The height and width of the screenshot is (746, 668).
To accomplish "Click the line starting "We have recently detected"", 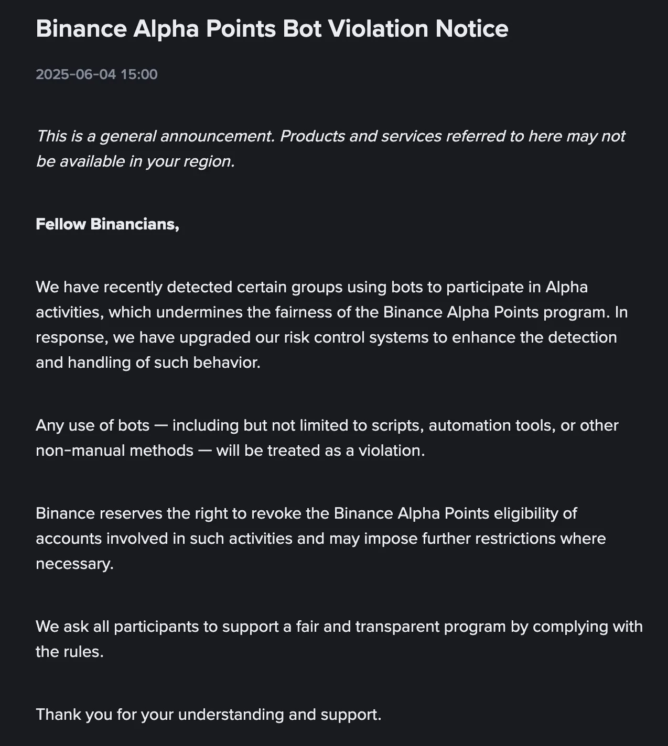I will coord(311,287).
